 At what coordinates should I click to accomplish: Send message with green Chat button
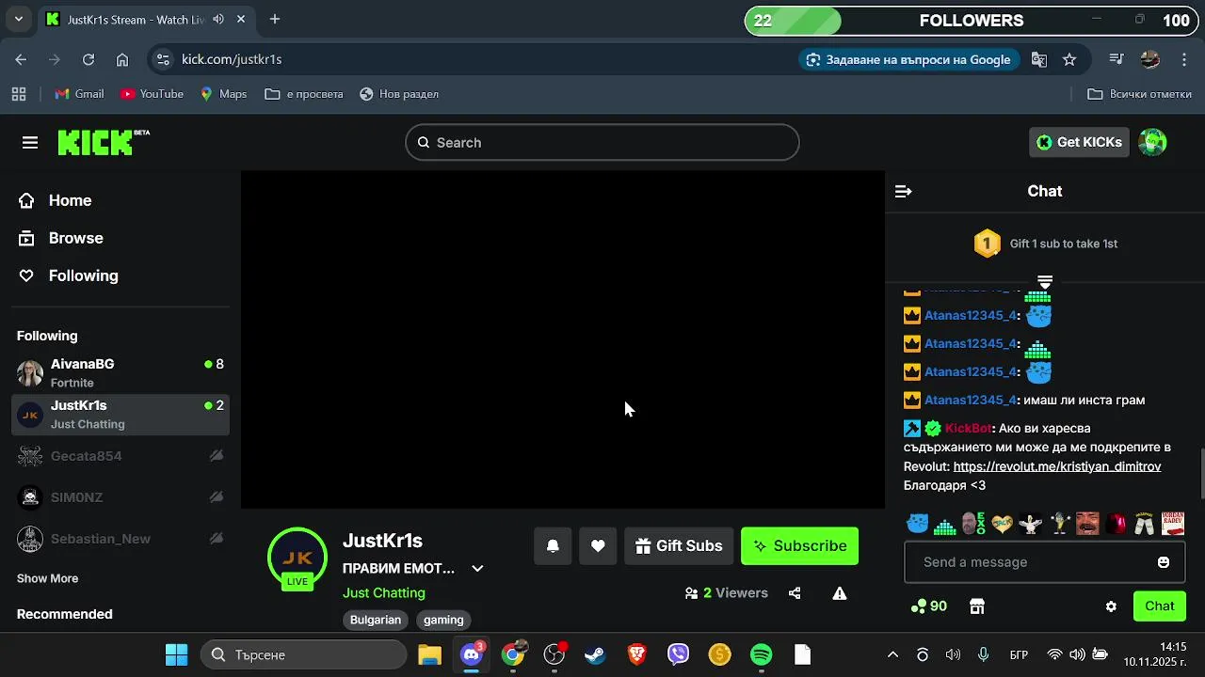coord(1160,606)
